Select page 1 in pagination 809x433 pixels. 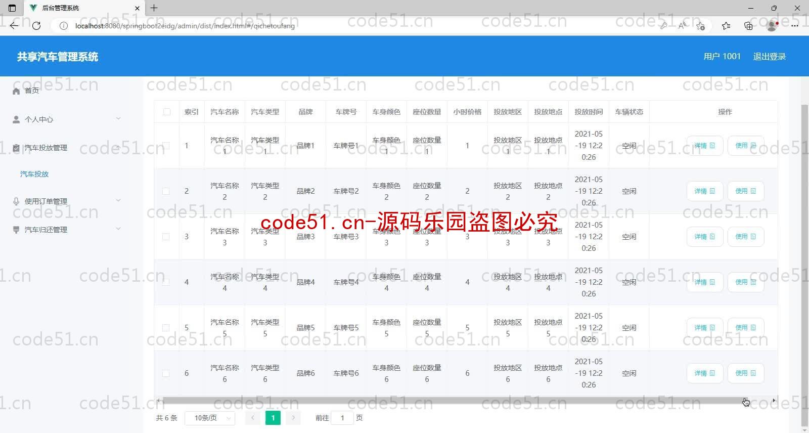pos(273,418)
